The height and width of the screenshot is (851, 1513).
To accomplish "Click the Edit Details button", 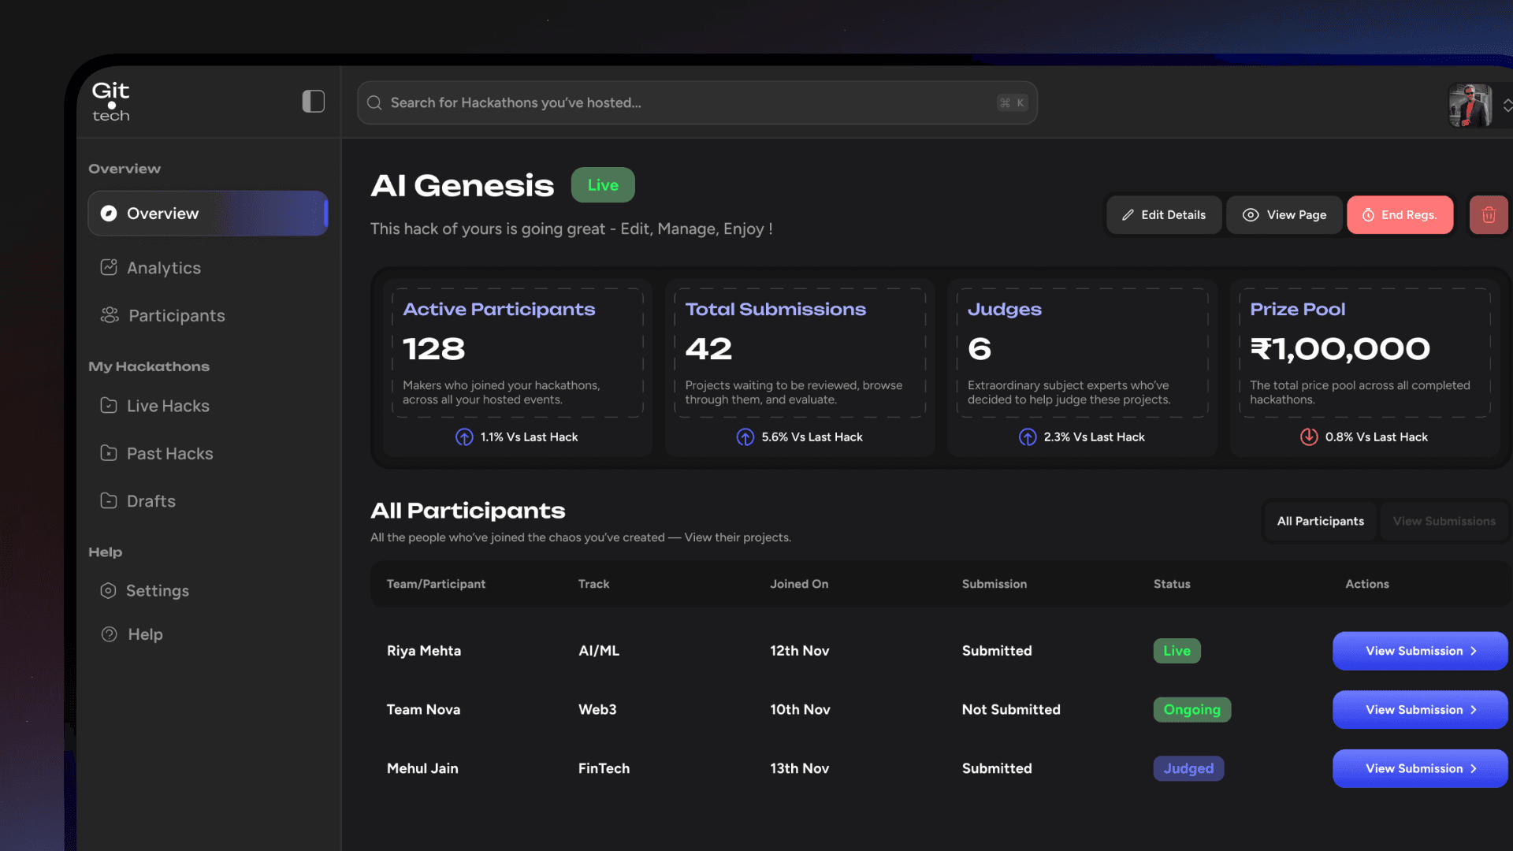I will tap(1164, 215).
